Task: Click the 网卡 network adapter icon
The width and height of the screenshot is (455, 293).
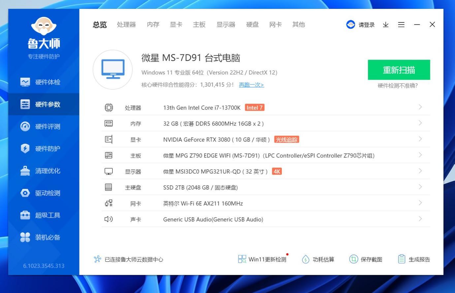Action: coord(109,203)
